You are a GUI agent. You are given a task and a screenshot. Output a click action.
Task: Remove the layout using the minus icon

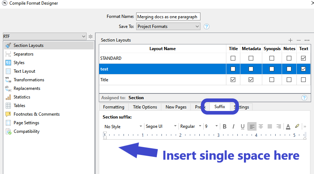pyautogui.click(x=299, y=40)
